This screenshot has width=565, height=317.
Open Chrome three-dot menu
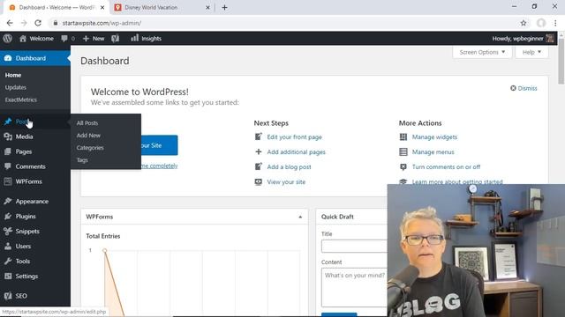(555, 23)
